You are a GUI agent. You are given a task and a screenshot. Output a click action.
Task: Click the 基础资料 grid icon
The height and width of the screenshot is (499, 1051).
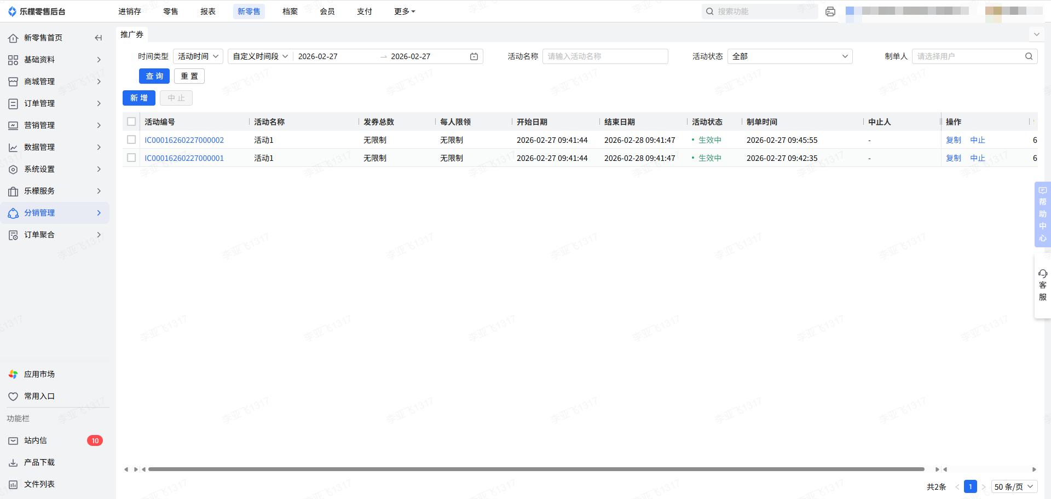[13, 60]
